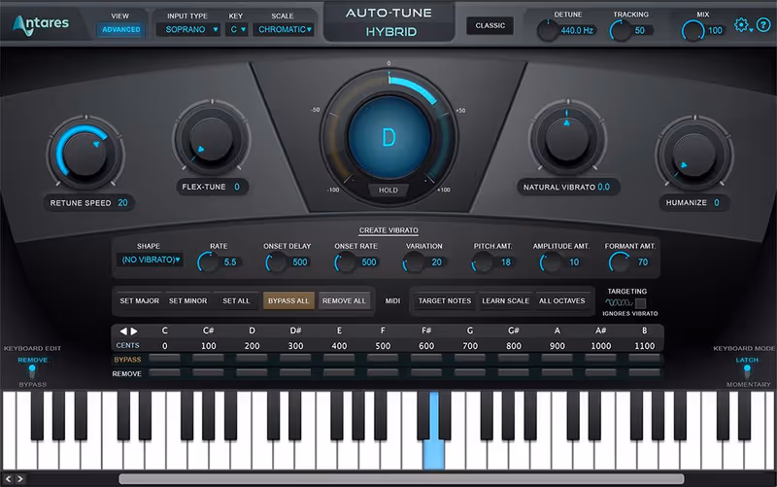Click the Amplitude Amt. knob
Viewport: 777px width, 487px height.
(x=551, y=261)
